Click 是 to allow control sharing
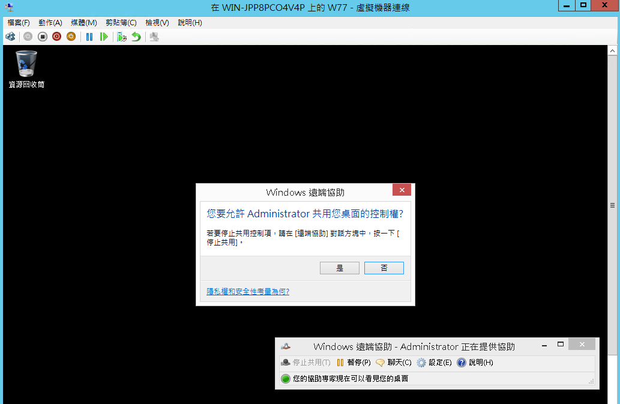The image size is (620, 404). 340,268
